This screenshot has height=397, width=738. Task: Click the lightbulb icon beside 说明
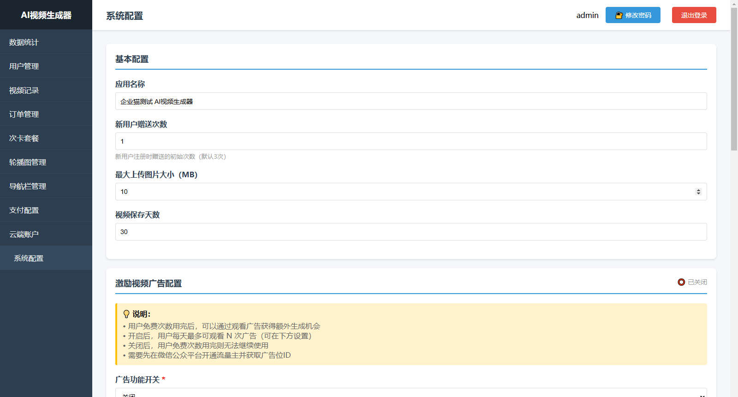126,314
